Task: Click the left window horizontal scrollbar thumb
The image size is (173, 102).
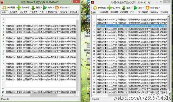Action: point(44,95)
